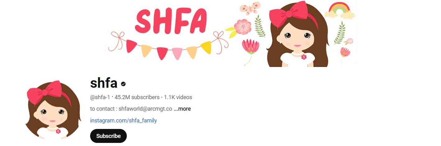441x146 pixels.
Task: Click the contact email shfaworld@arcmgt.co text
Action: 145,109
